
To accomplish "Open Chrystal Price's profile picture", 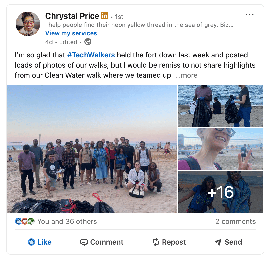I will coord(28,24).
